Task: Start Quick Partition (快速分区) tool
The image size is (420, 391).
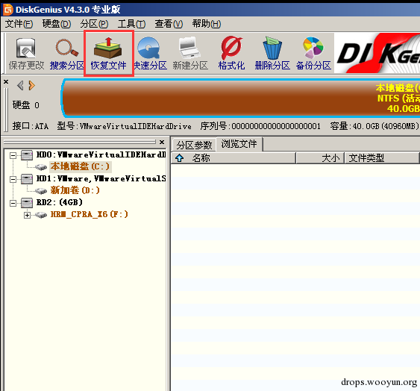Action: pos(150,54)
